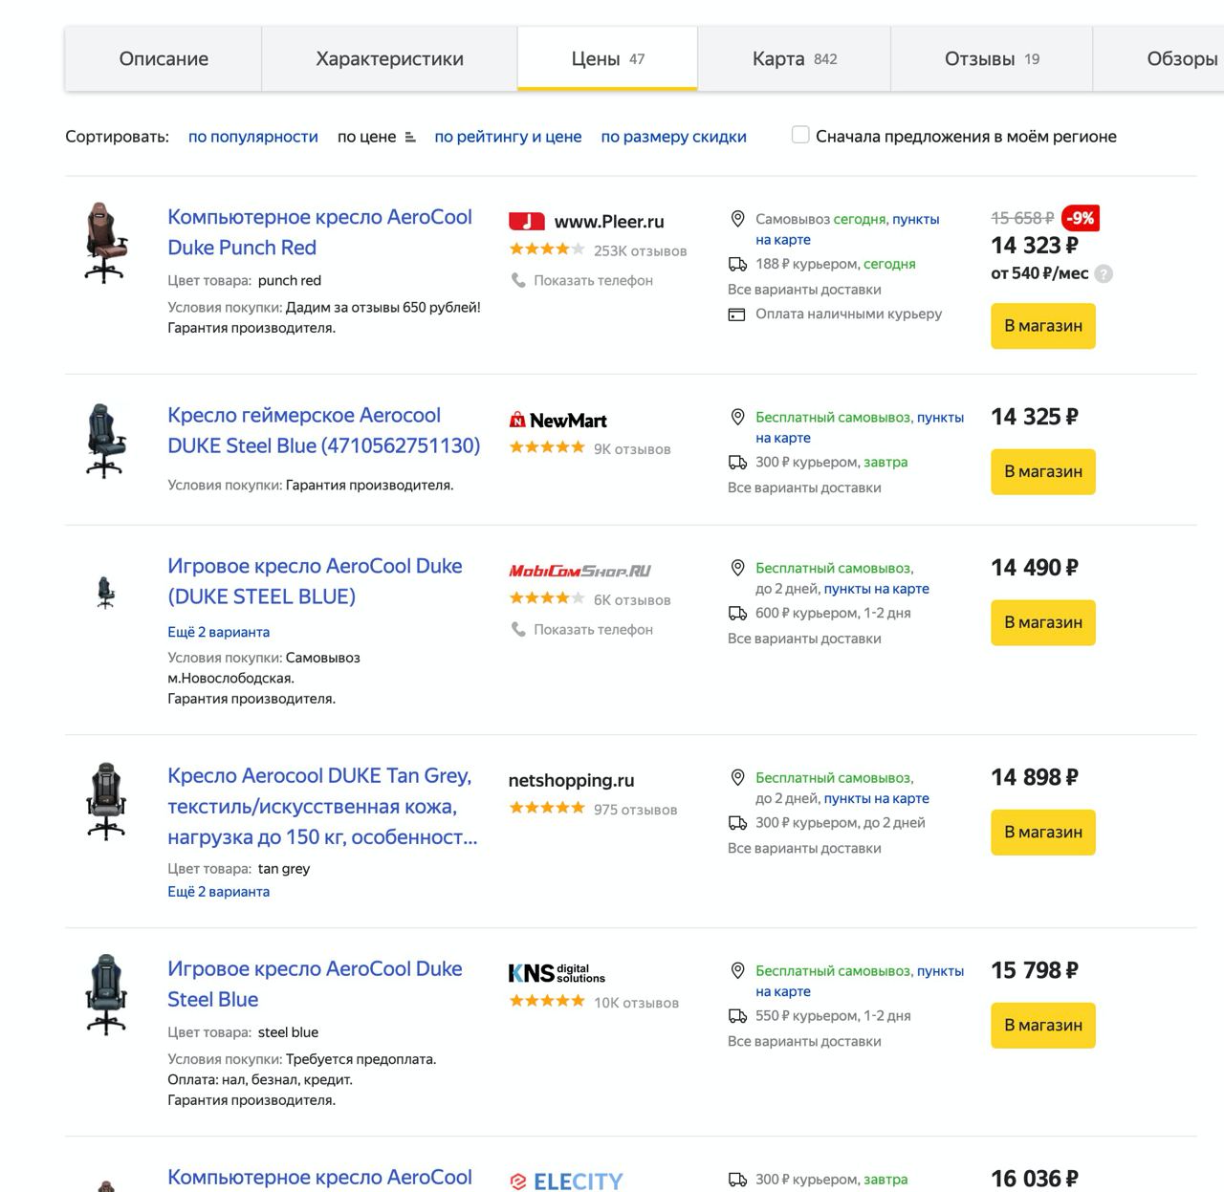The image size is (1224, 1192).
Task: Click the NewMart shop logo
Action: [x=557, y=421]
